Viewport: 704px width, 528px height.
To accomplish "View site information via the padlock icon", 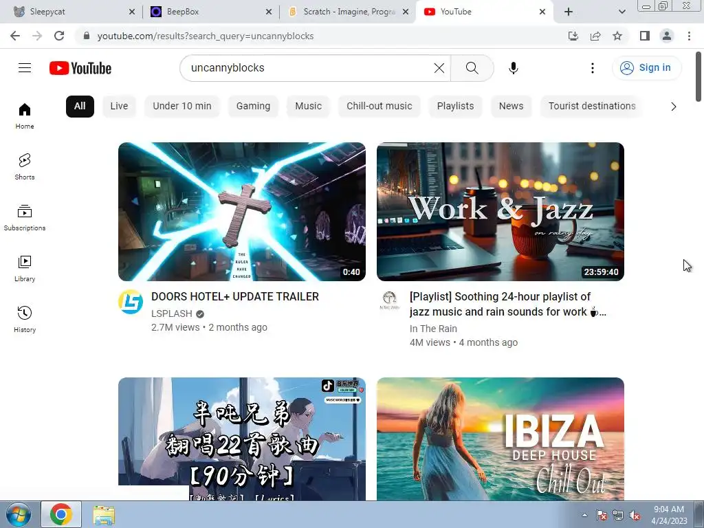I will [x=87, y=36].
